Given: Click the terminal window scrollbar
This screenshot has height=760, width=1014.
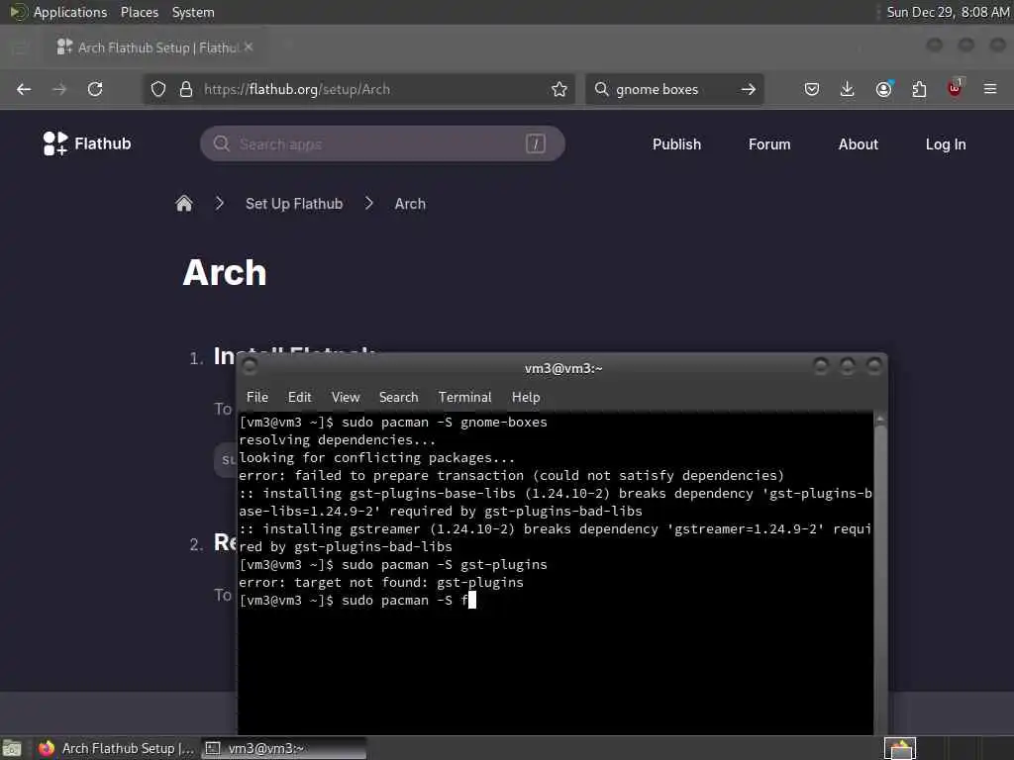Looking at the screenshot, I should pyautogui.click(x=879, y=573).
